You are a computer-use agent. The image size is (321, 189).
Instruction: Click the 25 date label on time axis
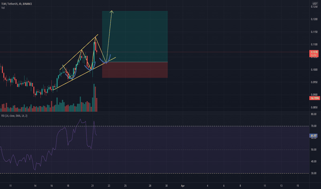125,186
